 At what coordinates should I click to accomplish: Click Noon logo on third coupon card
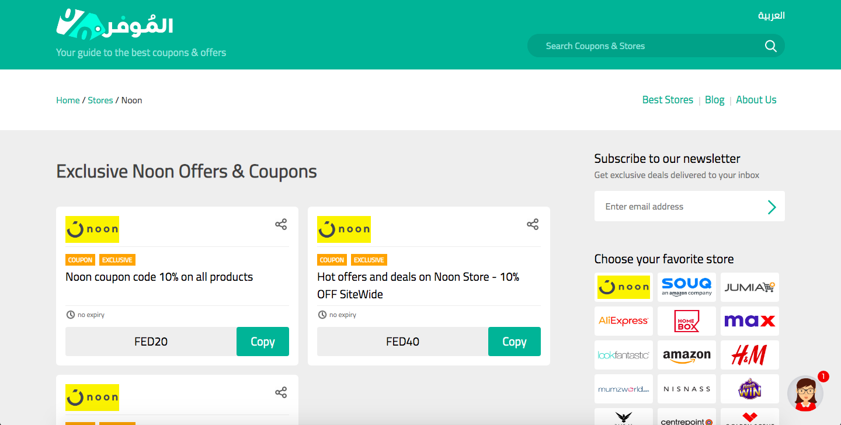tap(92, 398)
